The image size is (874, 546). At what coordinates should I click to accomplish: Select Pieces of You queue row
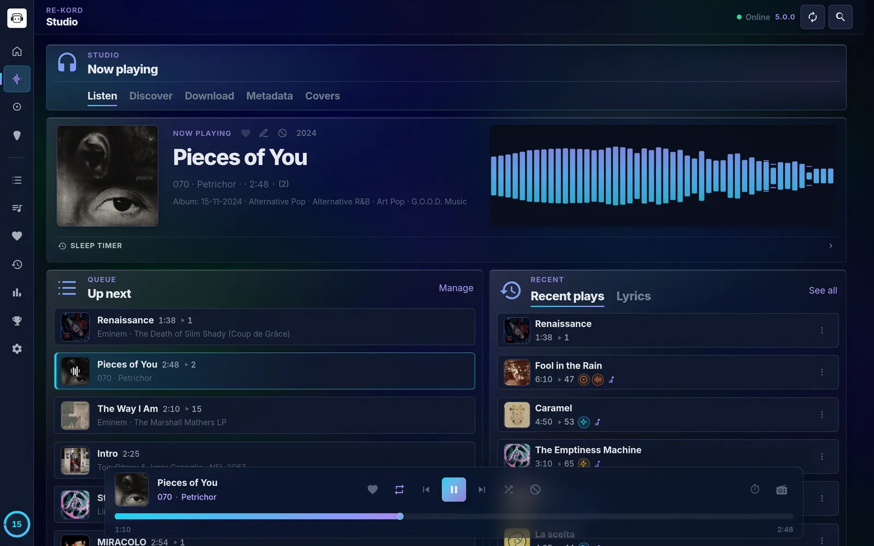(x=264, y=371)
